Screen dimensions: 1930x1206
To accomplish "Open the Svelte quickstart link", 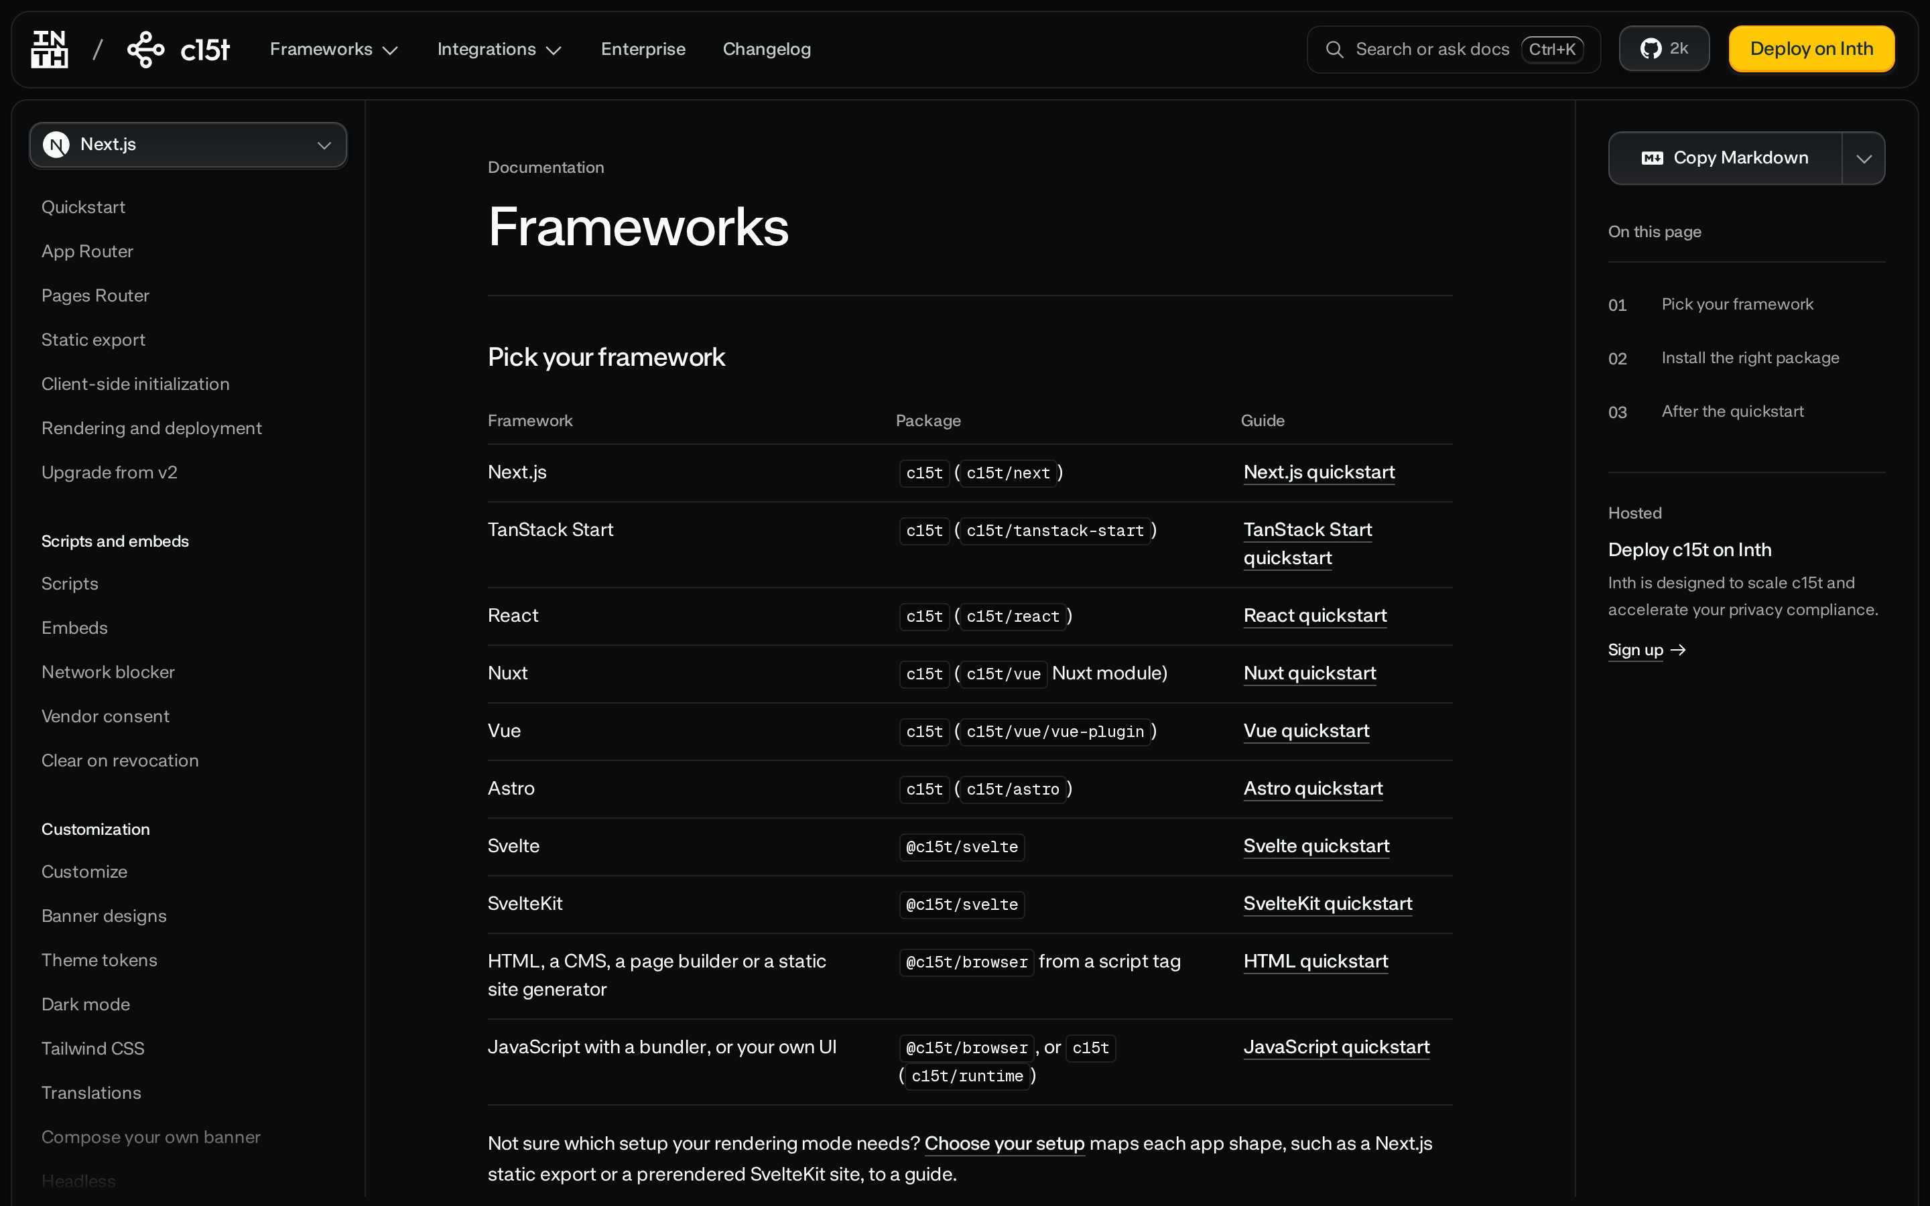I will (1316, 846).
